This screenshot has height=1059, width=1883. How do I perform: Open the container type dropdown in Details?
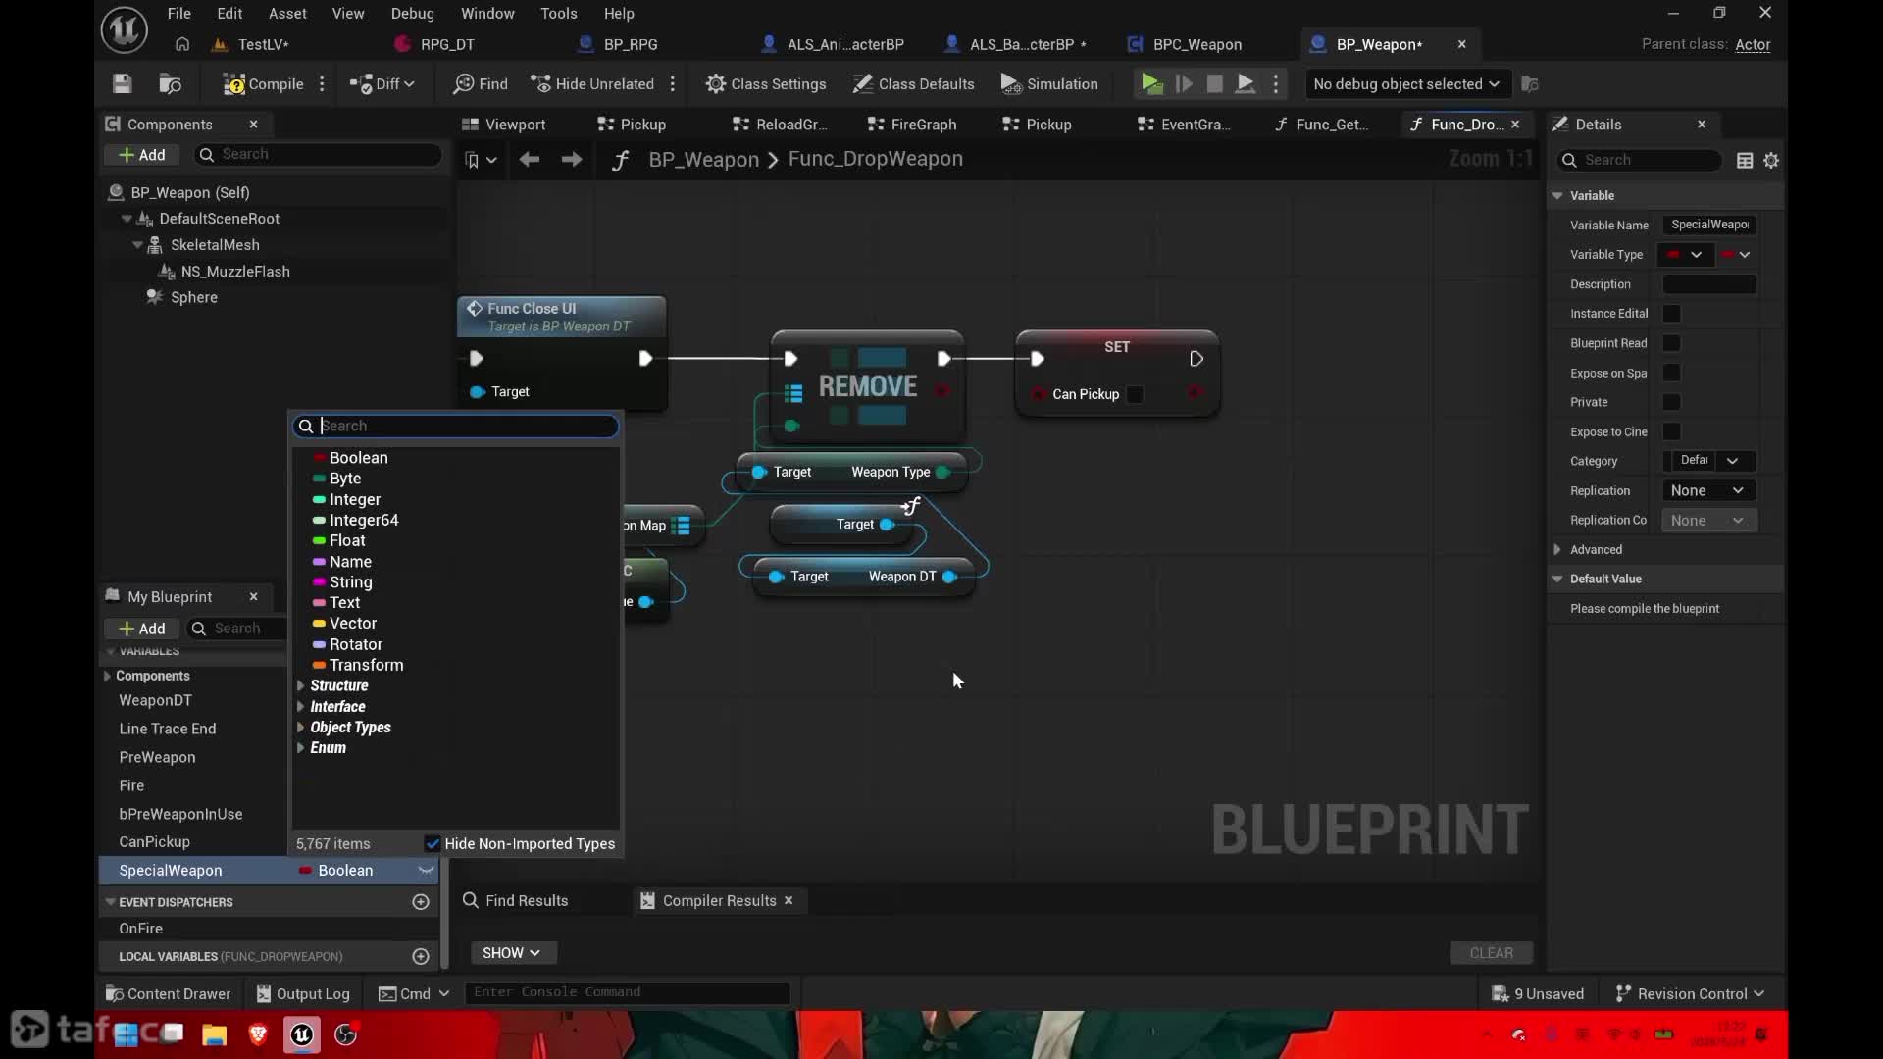click(1736, 255)
